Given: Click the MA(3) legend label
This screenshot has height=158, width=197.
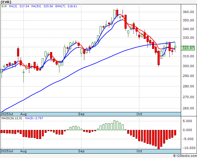Looking at the screenshot, I should [13, 6].
